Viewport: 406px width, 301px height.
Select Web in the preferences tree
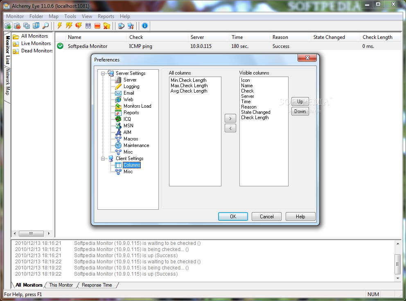pos(128,100)
